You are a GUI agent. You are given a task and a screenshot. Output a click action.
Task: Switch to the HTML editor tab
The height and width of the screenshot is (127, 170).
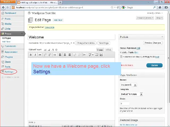tap(108, 50)
